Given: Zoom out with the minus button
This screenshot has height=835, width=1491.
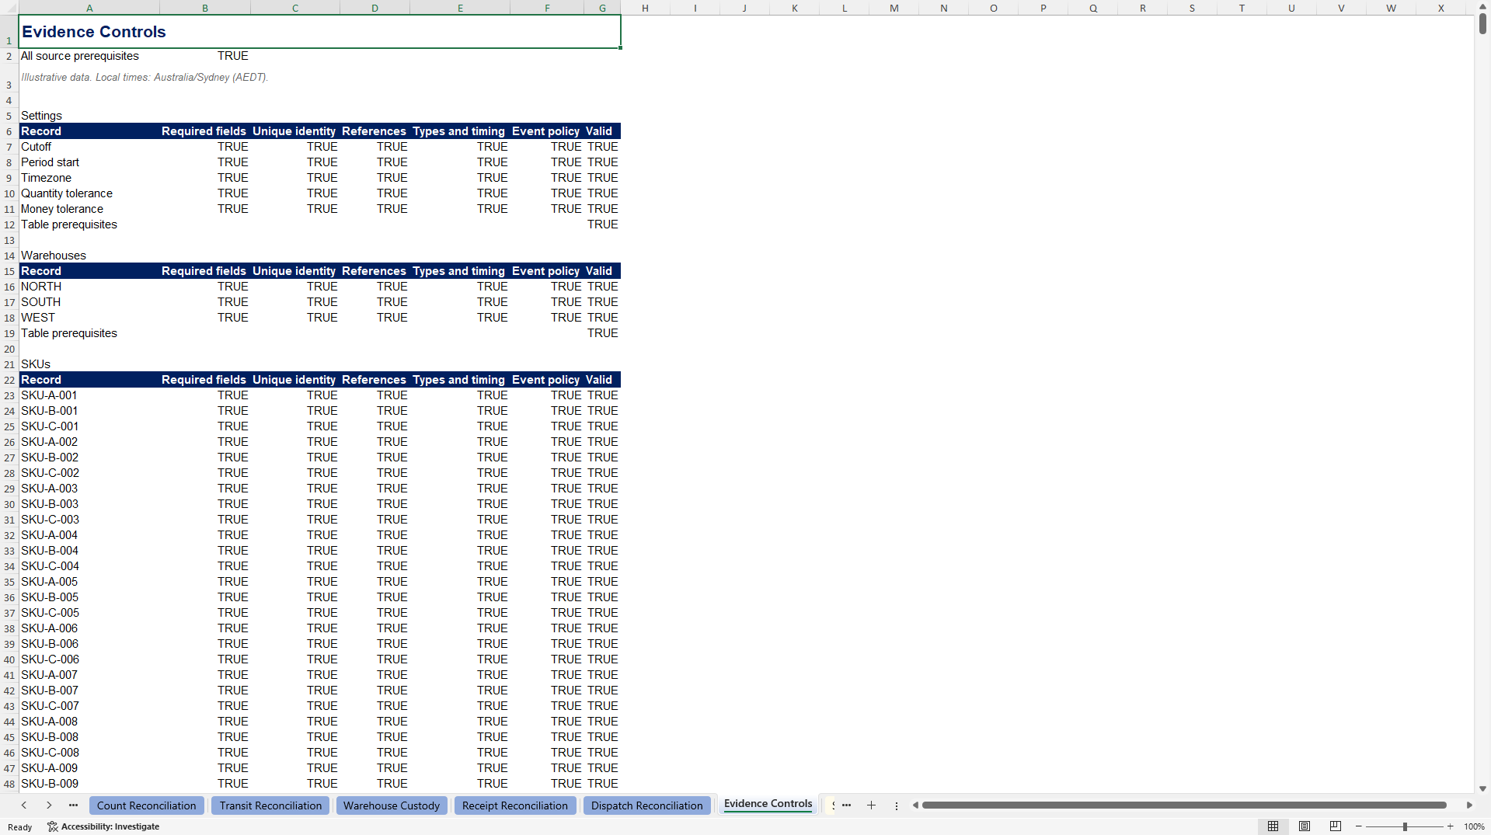Looking at the screenshot, I should tap(1358, 826).
